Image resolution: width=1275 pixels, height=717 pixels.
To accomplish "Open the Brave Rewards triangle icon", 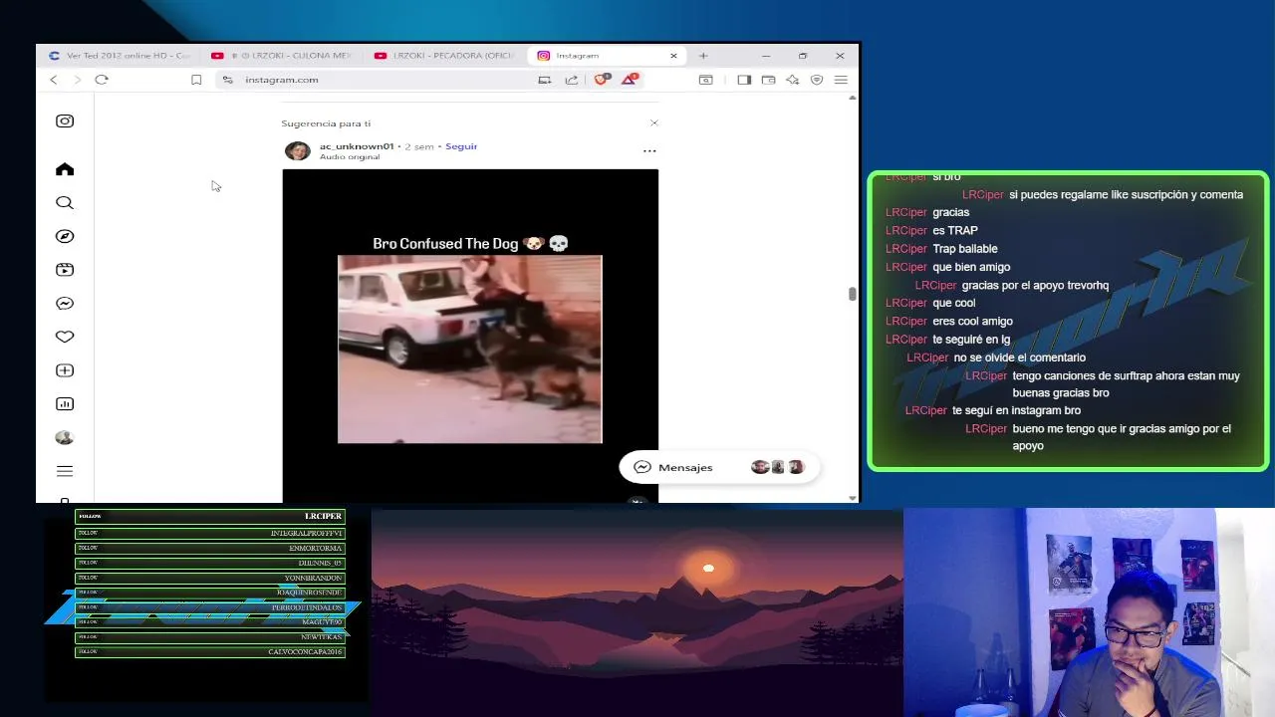I will click(x=630, y=79).
